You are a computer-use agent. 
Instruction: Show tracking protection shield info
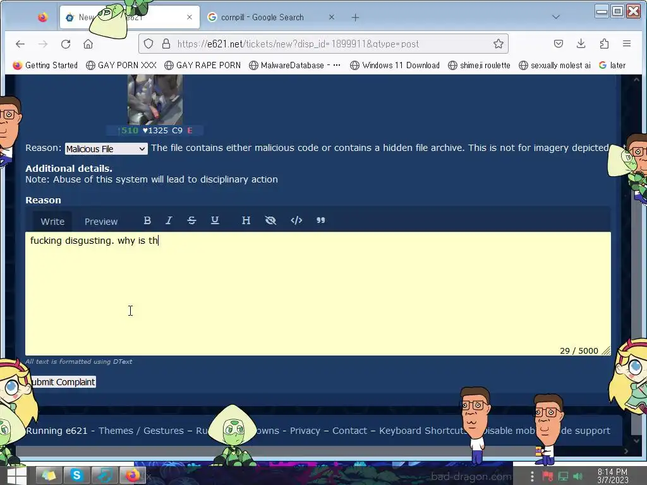[x=148, y=44]
